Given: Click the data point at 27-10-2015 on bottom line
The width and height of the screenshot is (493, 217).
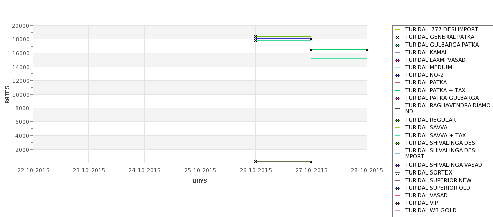Looking at the screenshot, I should [311, 162].
